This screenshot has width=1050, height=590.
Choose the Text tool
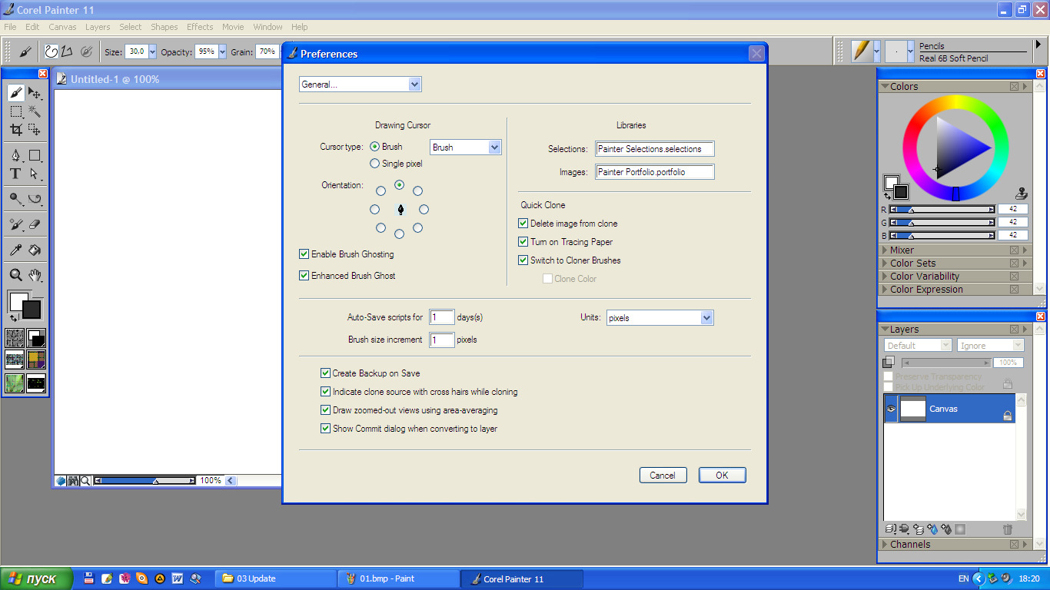pos(15,174)
